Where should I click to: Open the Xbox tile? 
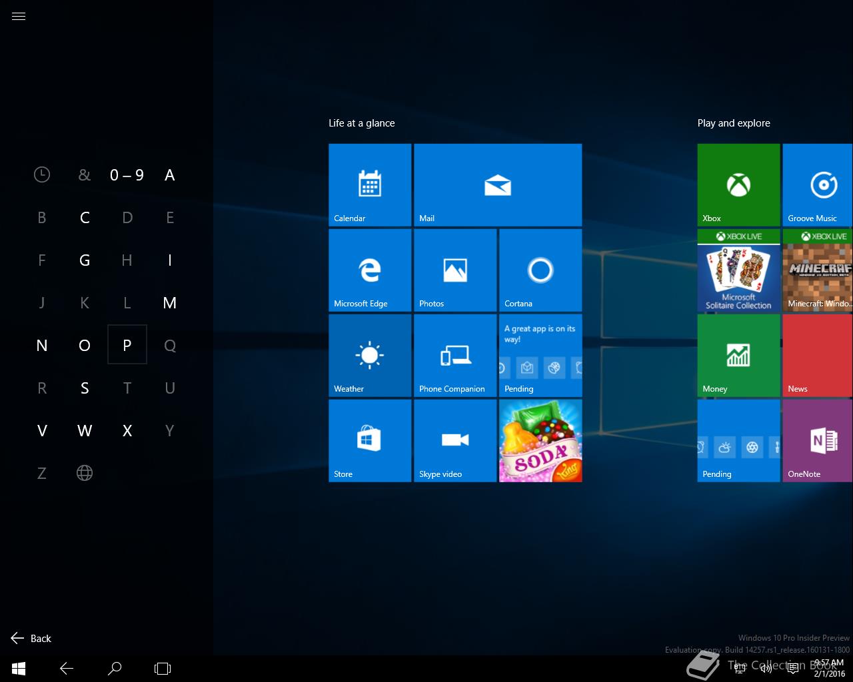click(x=738, y=185)
